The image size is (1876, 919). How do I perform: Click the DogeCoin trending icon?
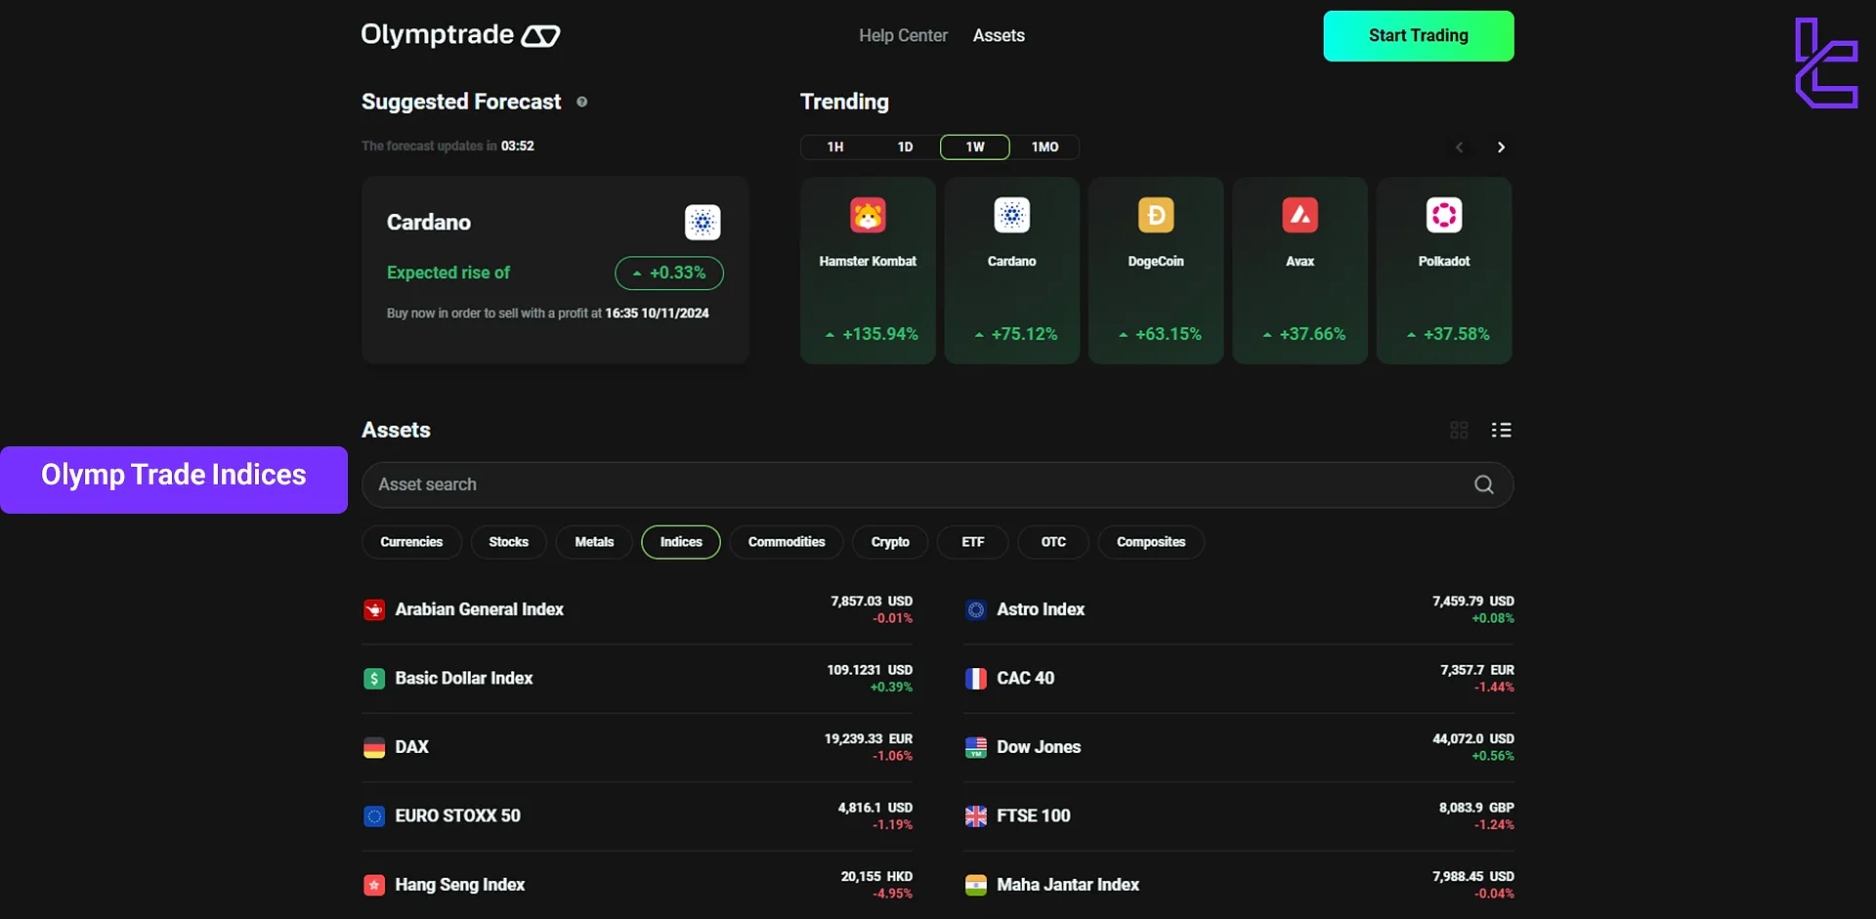point(1156,215)
